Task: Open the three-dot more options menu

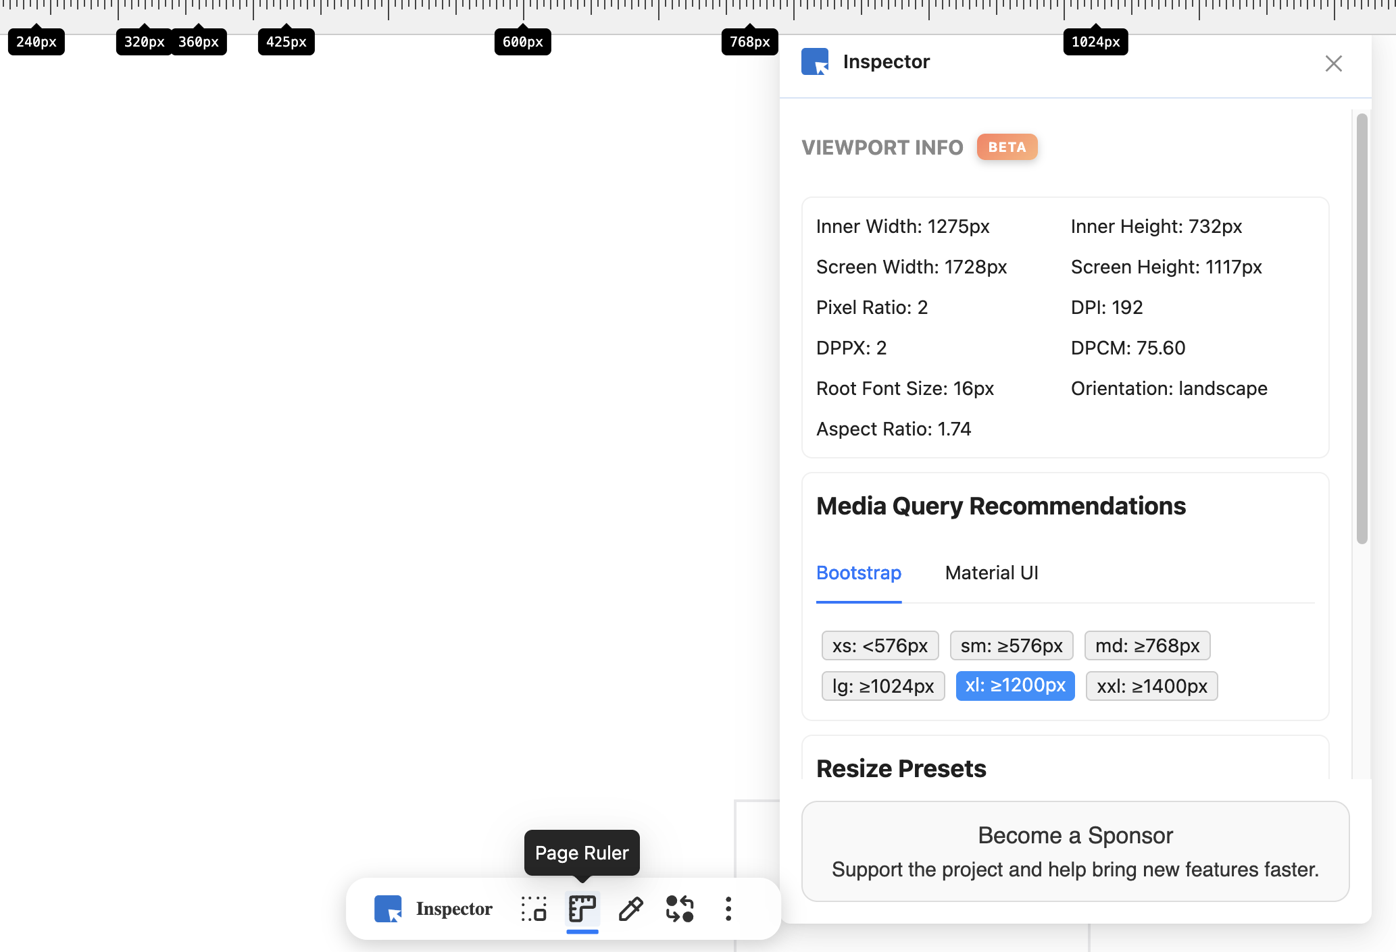Action: coord(728,909)
